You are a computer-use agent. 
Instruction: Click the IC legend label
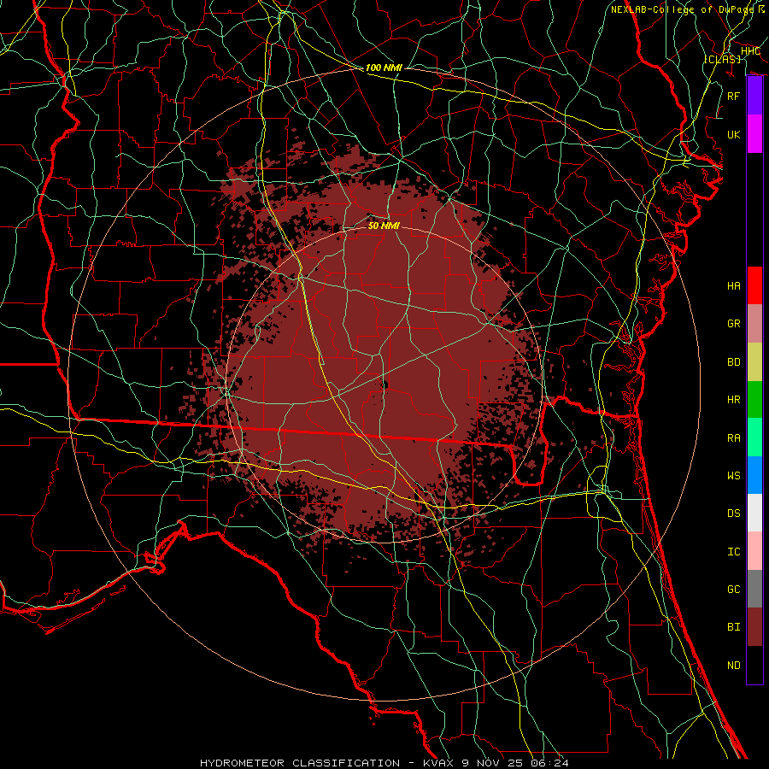[734, 551]
